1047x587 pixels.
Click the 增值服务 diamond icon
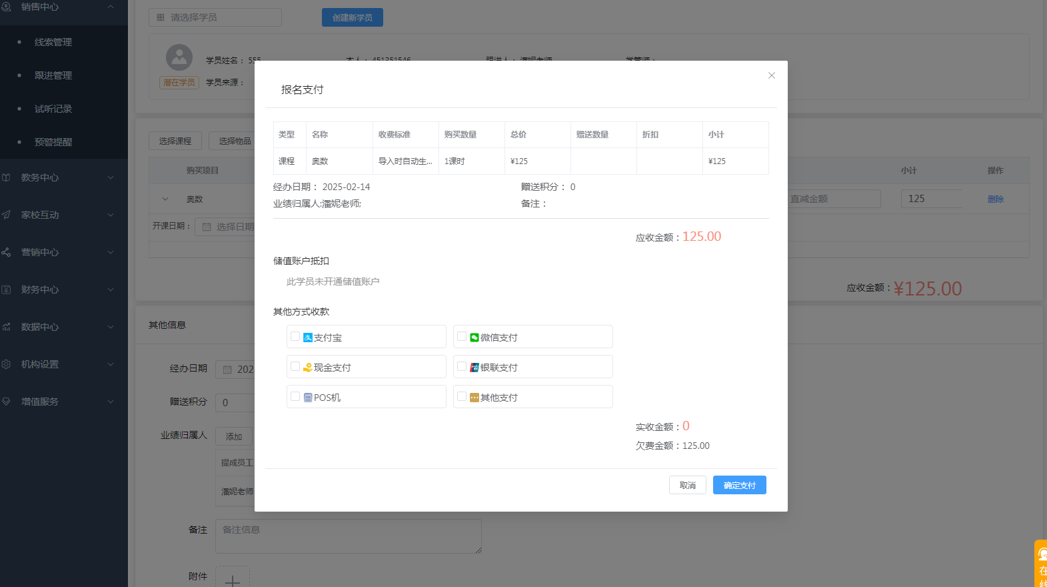tap(6, 402)
